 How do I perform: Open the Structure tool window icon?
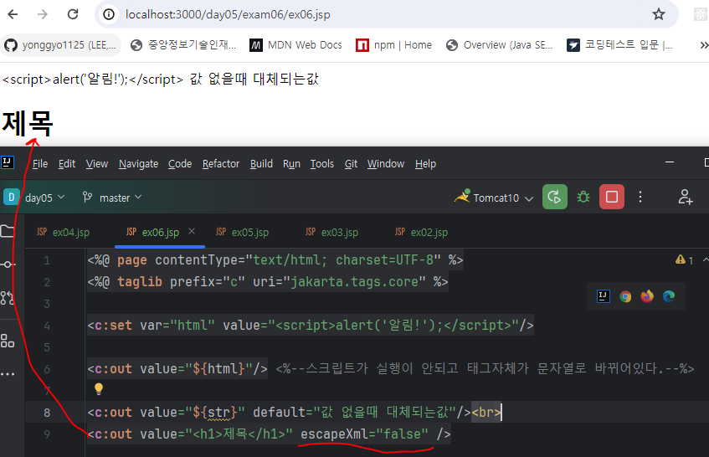(8, 341)
